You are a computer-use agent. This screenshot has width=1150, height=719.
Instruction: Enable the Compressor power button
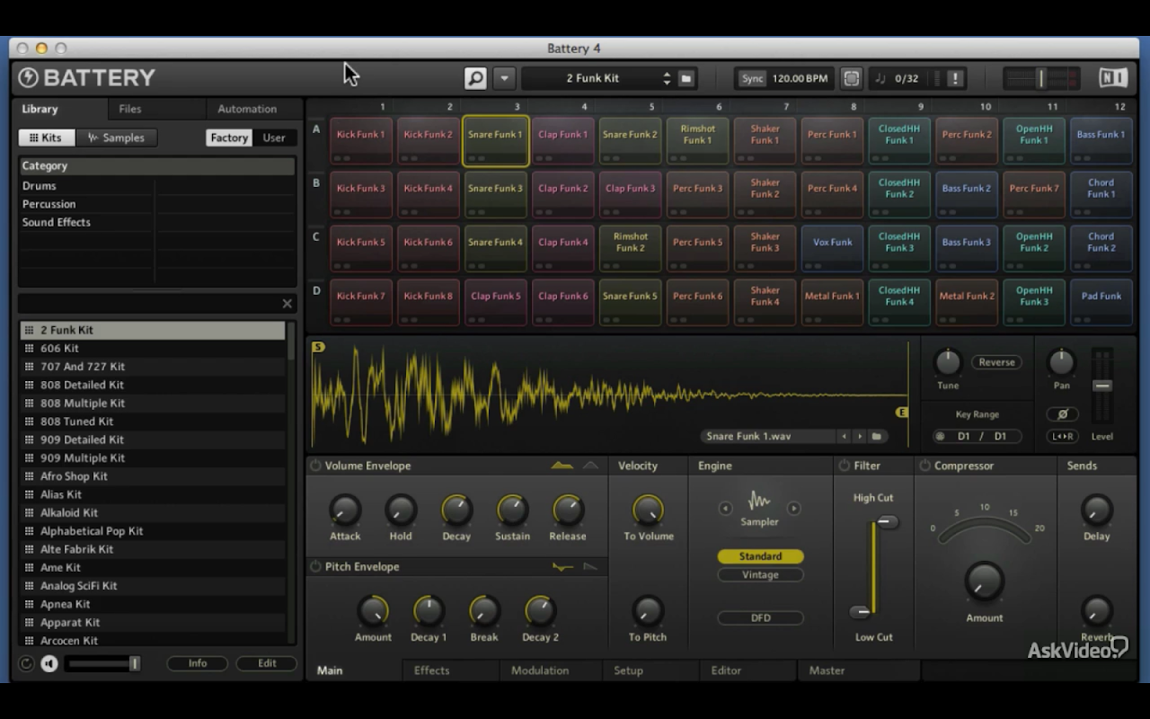924,466
